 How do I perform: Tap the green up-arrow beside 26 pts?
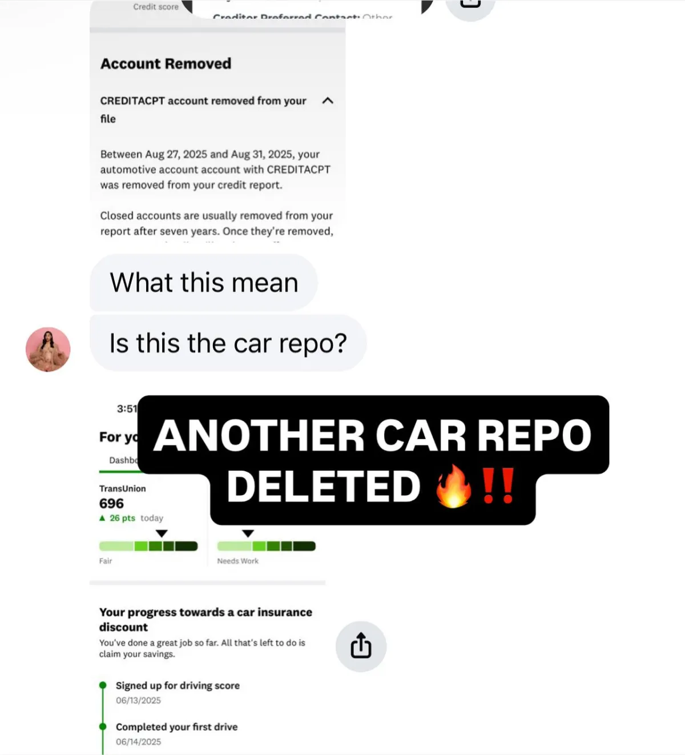[102, 518]
